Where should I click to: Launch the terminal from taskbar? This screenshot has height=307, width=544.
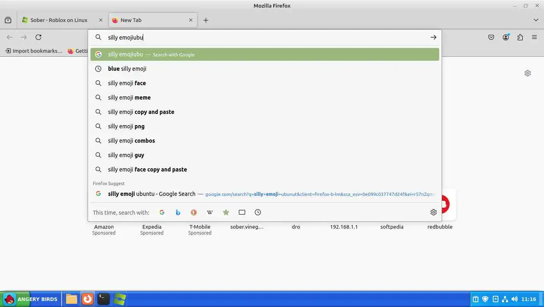pos(104,299)
